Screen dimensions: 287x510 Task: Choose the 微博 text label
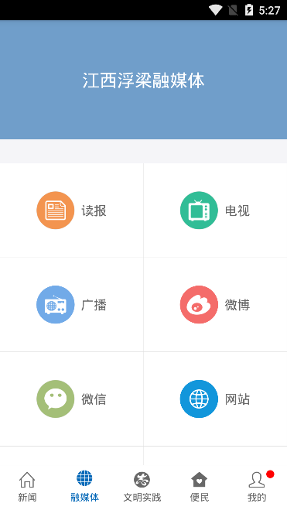pyautogui.click(x=237, y=305)
